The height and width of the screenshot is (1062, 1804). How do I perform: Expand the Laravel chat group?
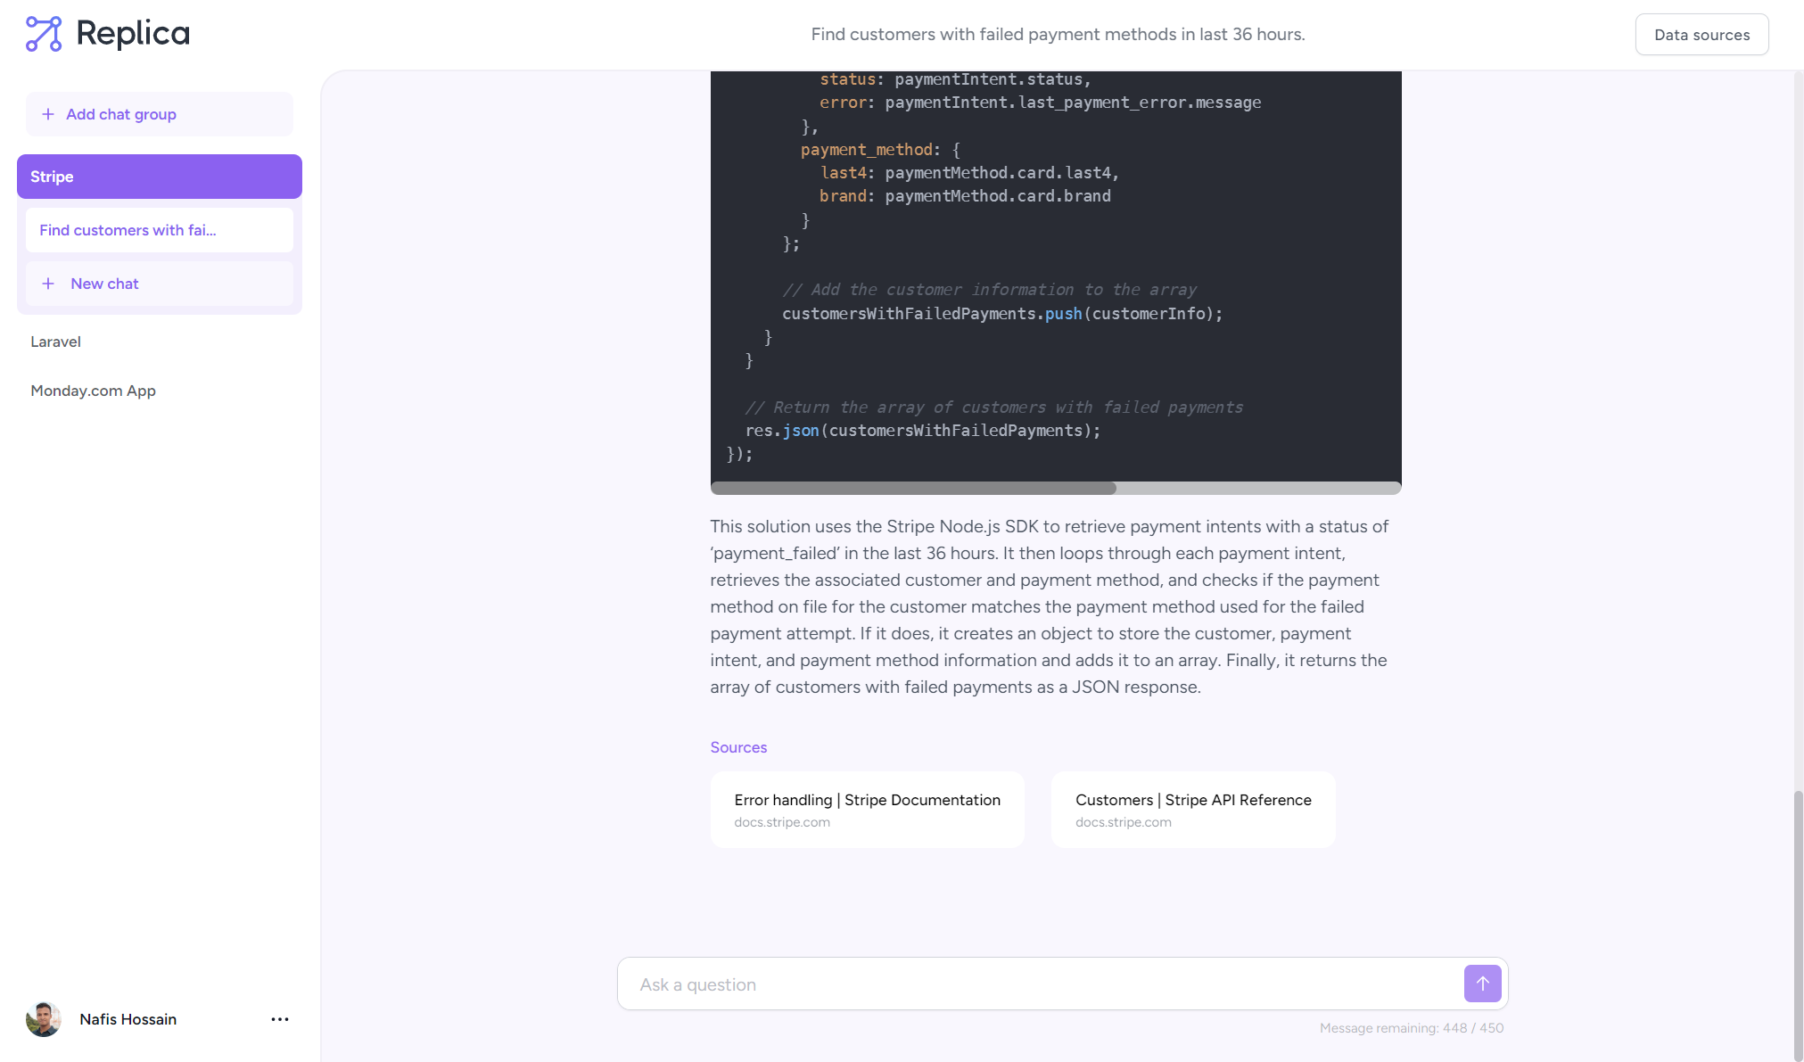(x=55, y=342)
